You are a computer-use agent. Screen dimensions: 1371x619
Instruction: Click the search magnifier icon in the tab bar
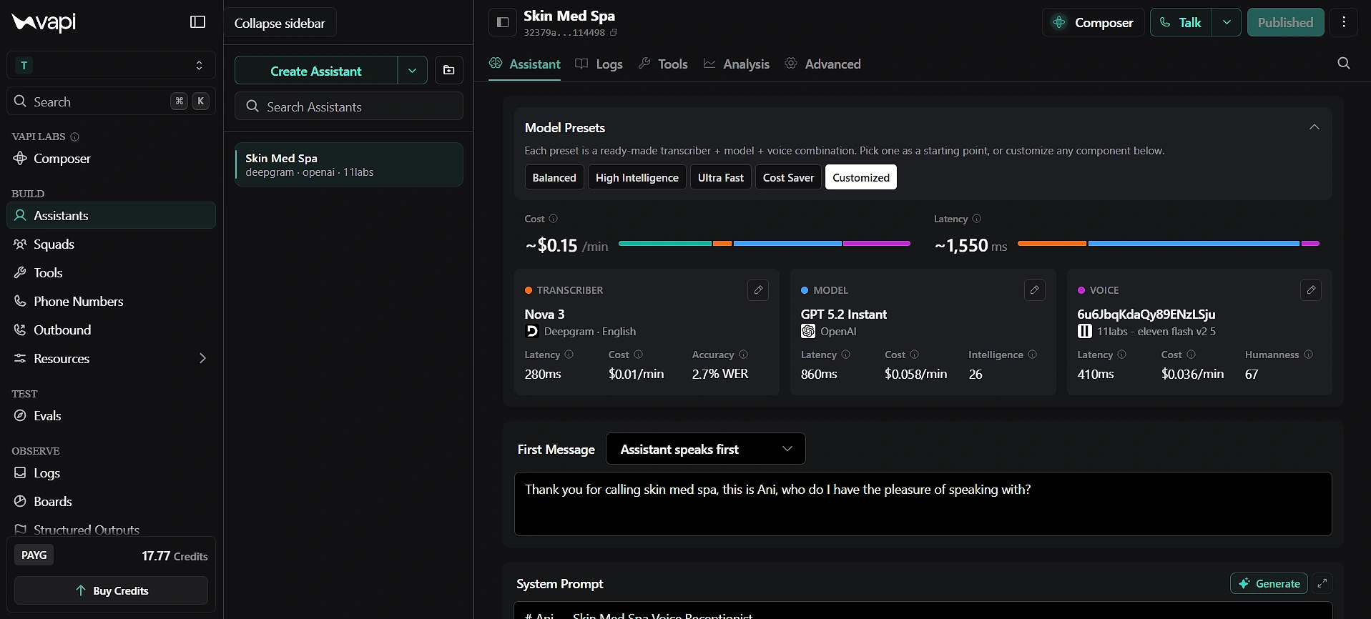pyautogui.click(x=1344, y=64)
